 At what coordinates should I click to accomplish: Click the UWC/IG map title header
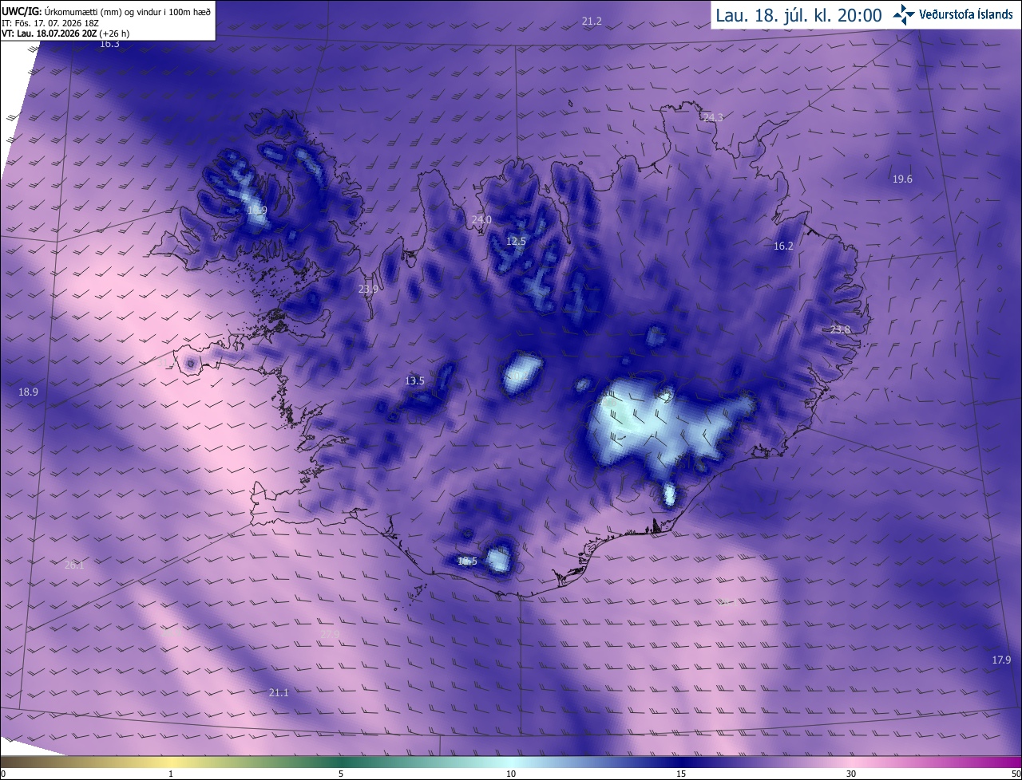coord(107,10)
